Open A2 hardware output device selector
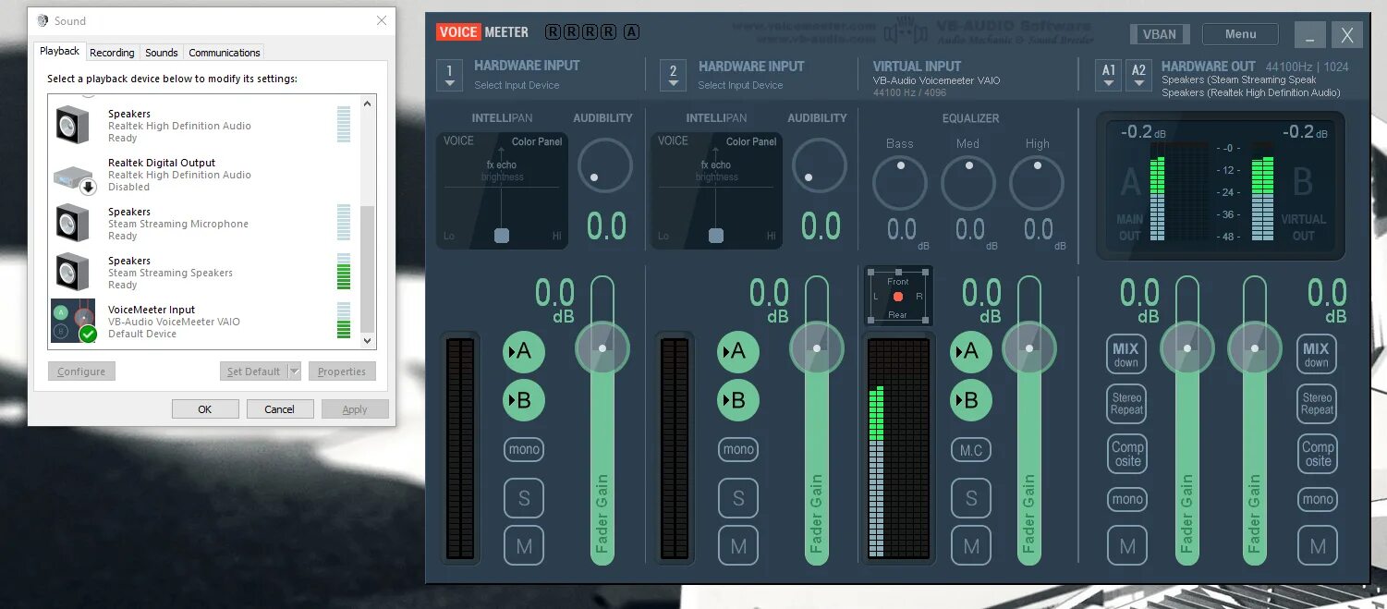Image resolution: width=1387 pixels, height=609 pixels. 1139,76
